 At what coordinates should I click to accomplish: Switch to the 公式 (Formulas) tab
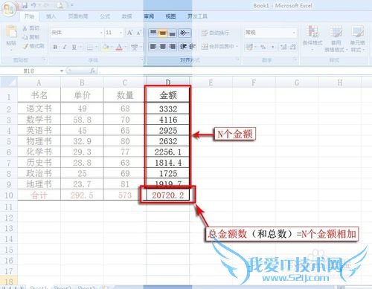(105, 16)
